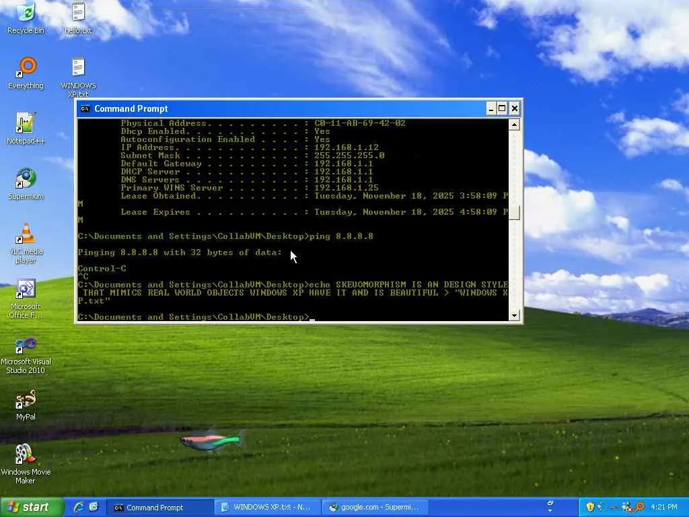
Task: Select the Notepad++ desktop shortcut
Action: pos(26,129)
